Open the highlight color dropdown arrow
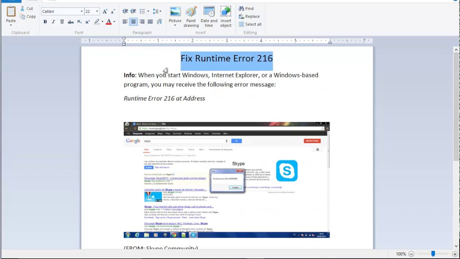Image resolution: width=460 pixels, height=259 pixels. (x=102, y=22)
